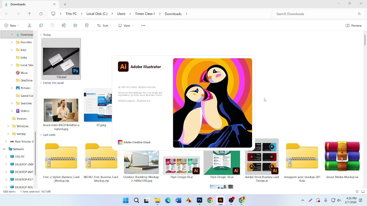This screenshot has height=206, width=367.
Task: Open taskbar Search magnifier
Action: [136, 200]
